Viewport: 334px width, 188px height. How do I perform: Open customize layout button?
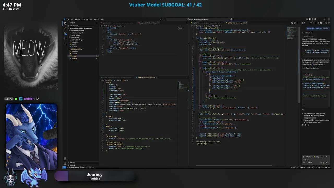pyautogui.click(x=307, y=19)
